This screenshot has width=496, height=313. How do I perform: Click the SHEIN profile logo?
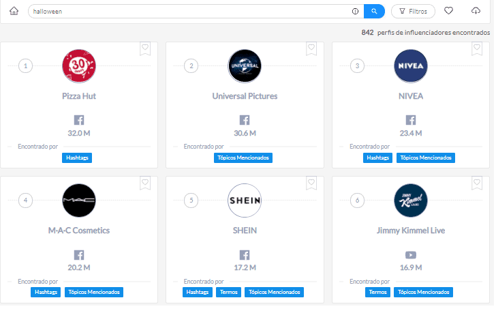245,200
